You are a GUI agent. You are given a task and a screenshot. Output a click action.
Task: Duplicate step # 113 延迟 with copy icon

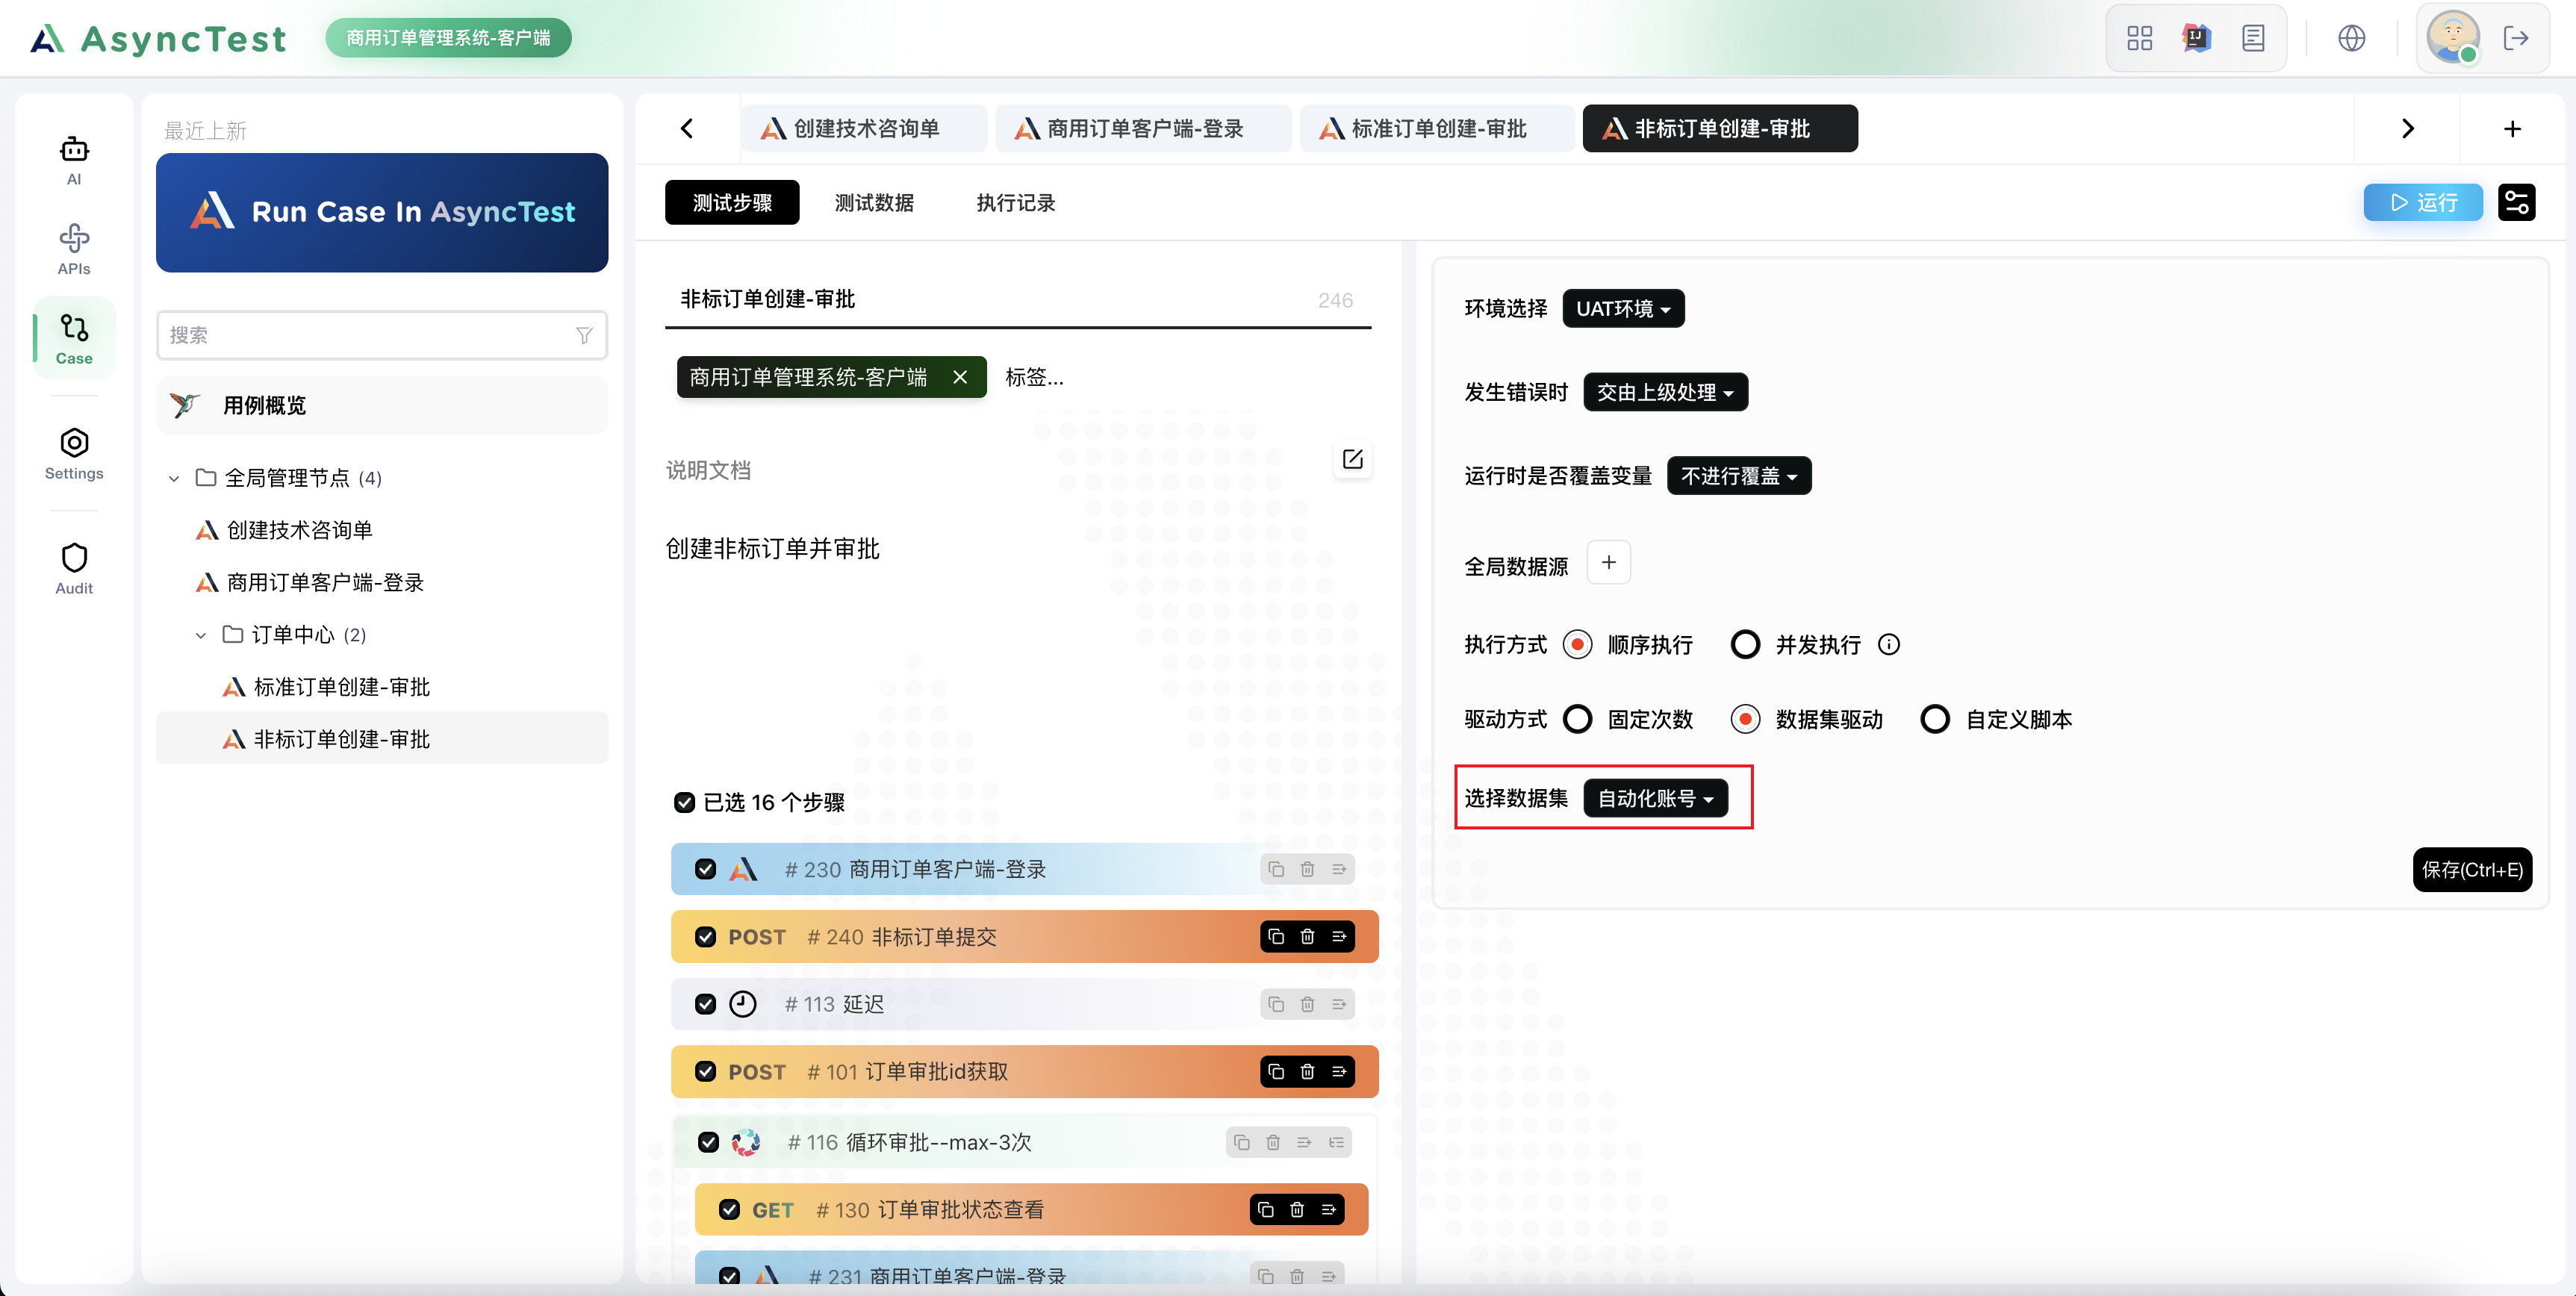click(1275, 1004)
